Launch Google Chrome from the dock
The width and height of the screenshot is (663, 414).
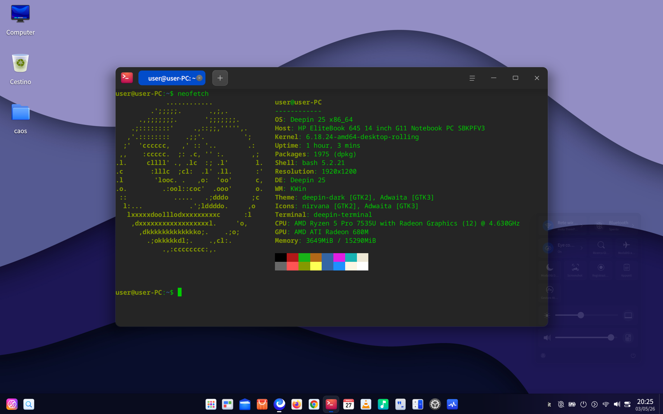point(314,404)
